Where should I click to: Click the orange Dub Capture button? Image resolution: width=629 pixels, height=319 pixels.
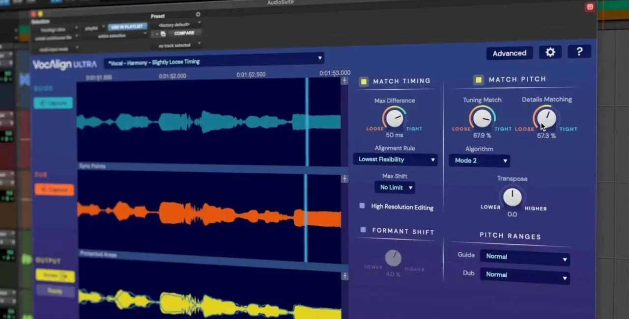[54, 190]
